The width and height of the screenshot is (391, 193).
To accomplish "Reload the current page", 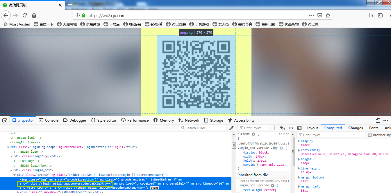I will (x=25, y=15).
